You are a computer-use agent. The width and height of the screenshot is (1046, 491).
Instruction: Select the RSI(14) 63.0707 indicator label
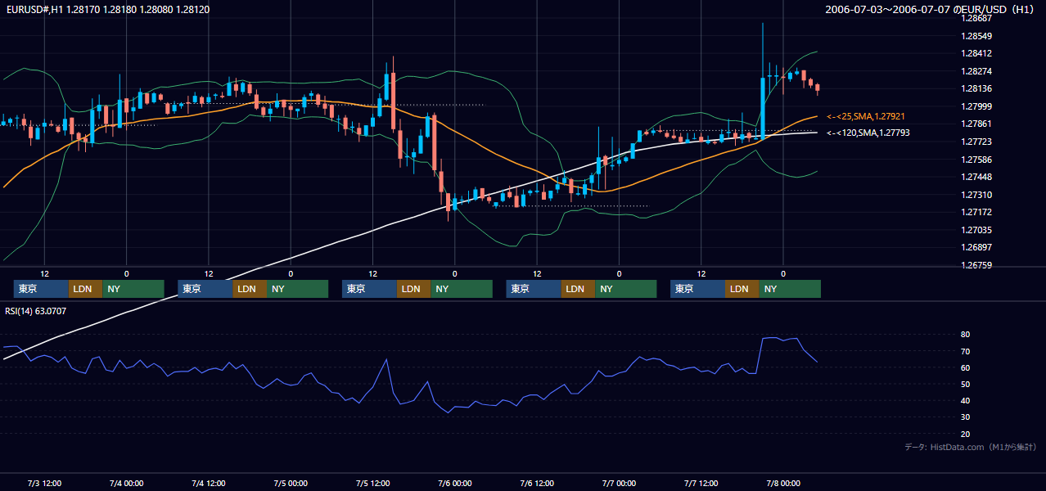coord(36,311)
